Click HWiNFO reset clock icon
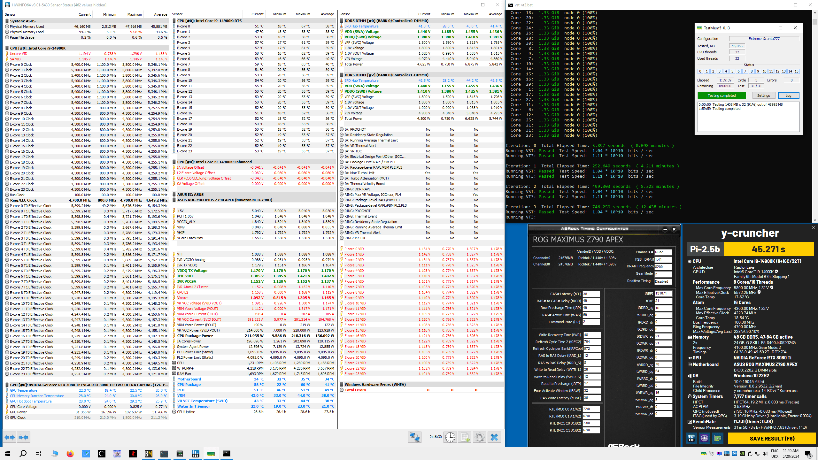Viewport: 818px width, 460px height. coord(450,437)
